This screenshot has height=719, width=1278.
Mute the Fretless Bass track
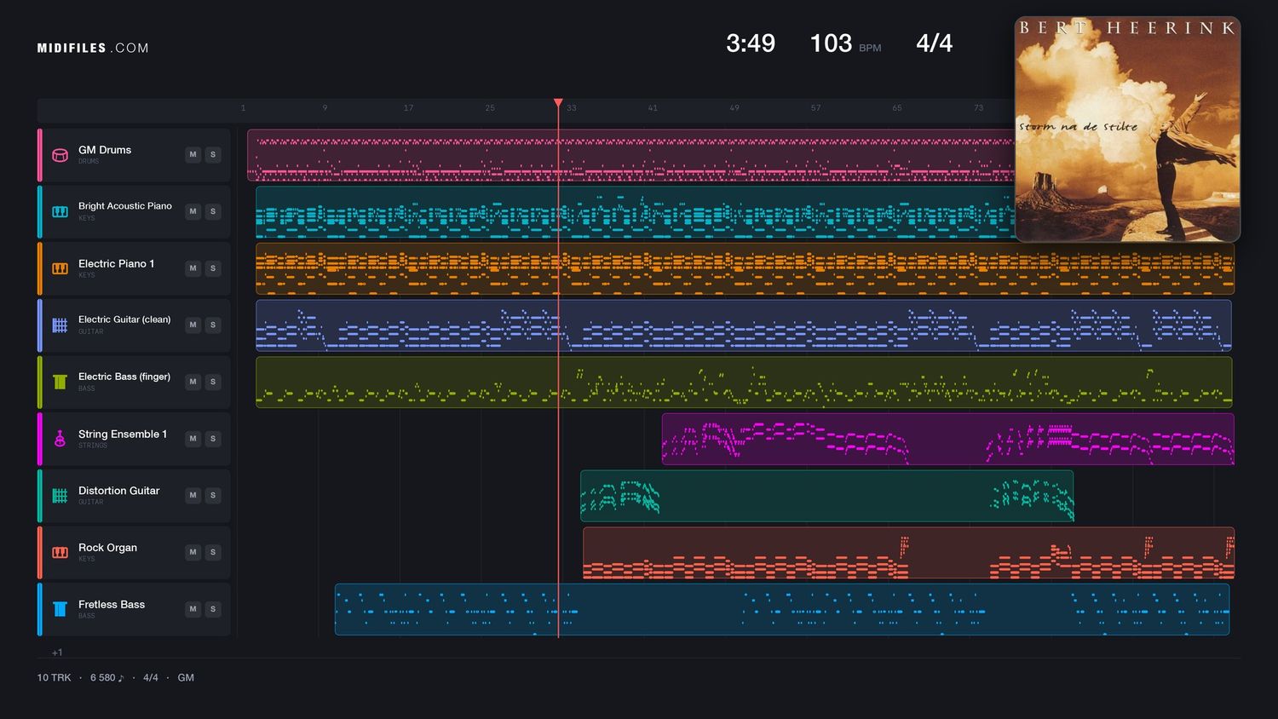click(x=193, y=609)
